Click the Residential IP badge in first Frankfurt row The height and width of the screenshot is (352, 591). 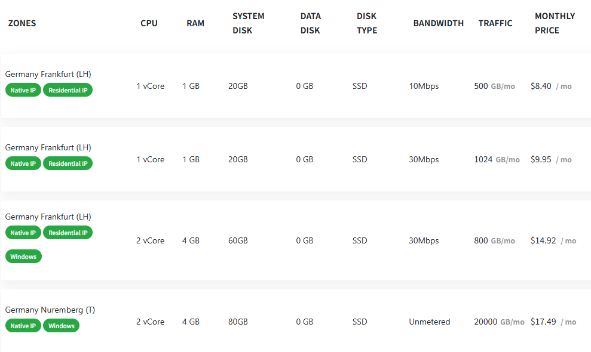(x=68, y=90)
